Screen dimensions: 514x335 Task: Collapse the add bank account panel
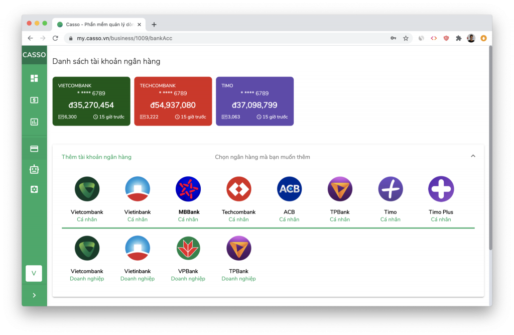tap(473, 156)
